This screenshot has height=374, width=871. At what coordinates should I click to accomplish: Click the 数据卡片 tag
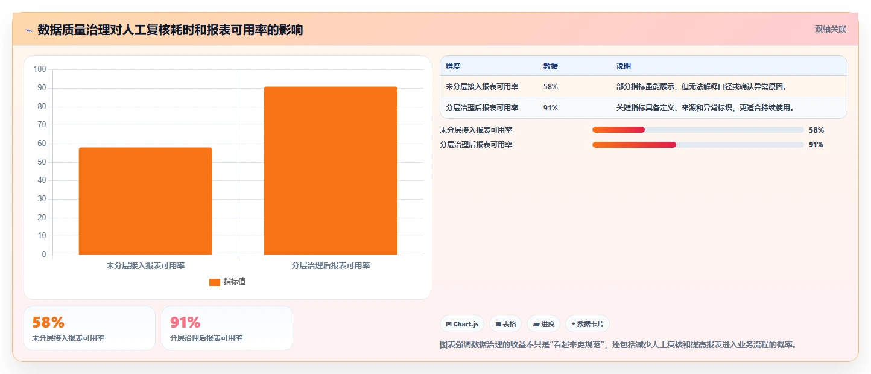pos(588,324)
